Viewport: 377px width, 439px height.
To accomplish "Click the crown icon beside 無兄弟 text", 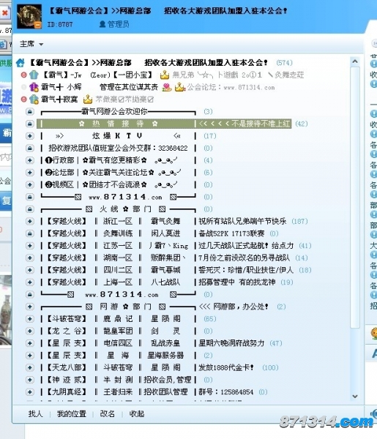I will pyautogui.click(x=165, y=75).
